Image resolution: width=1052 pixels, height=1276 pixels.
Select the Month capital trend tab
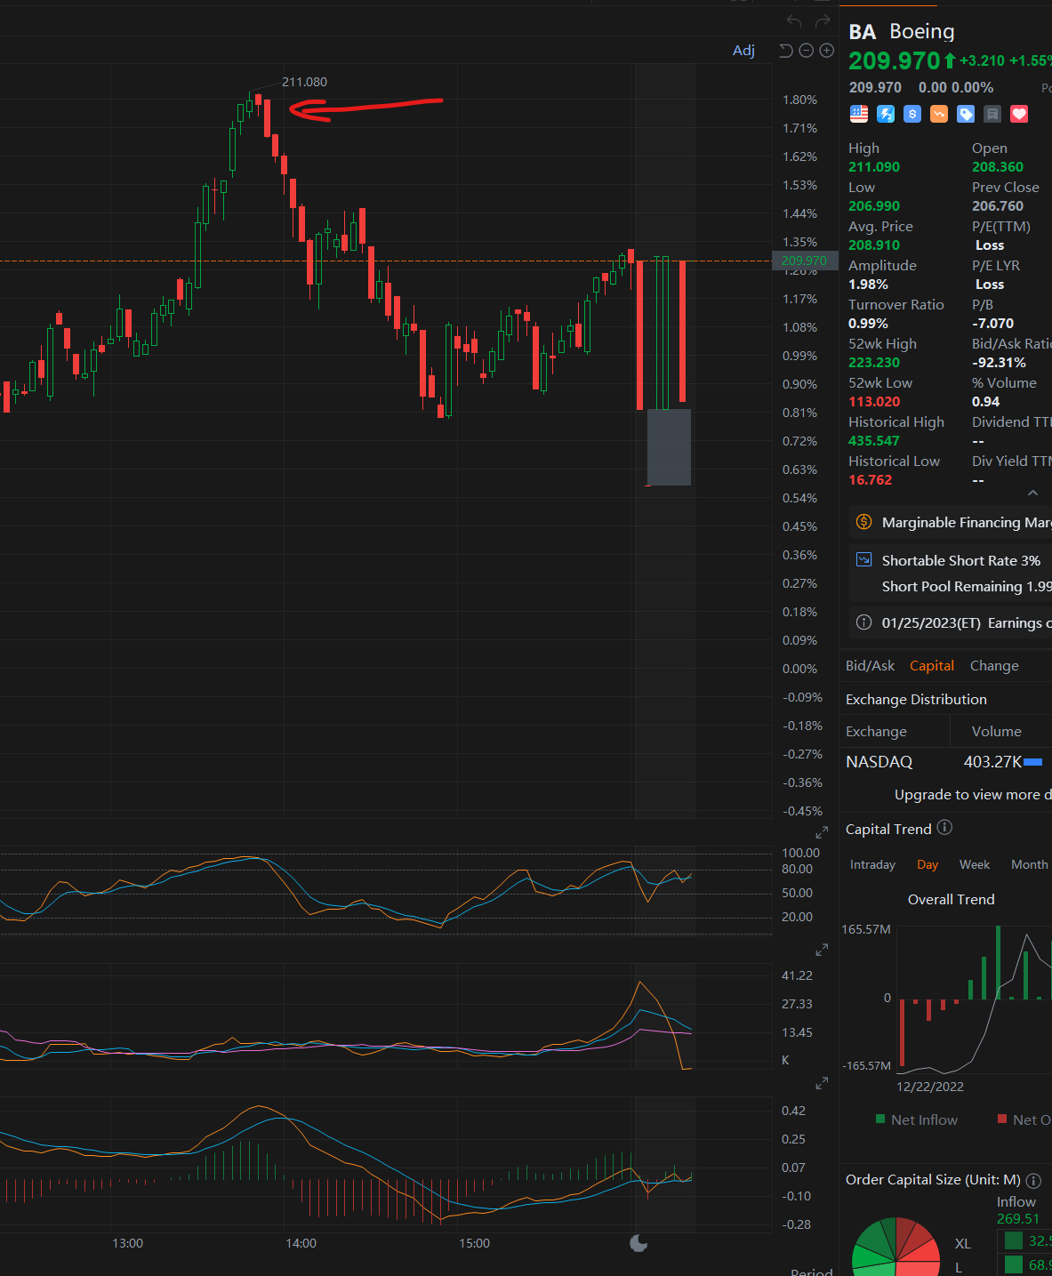coord(1030,864)
